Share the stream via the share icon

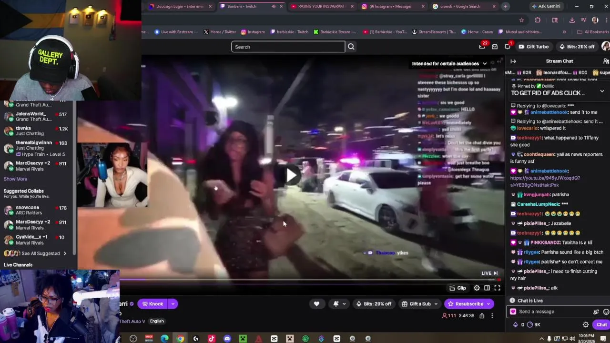click(x=482, y=316)
